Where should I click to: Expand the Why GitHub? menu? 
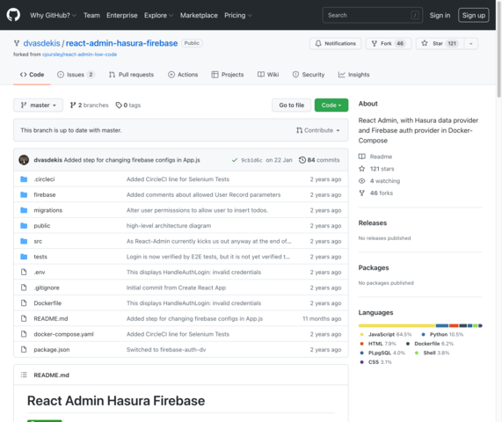pyautogui.click(x=53, y=15)
